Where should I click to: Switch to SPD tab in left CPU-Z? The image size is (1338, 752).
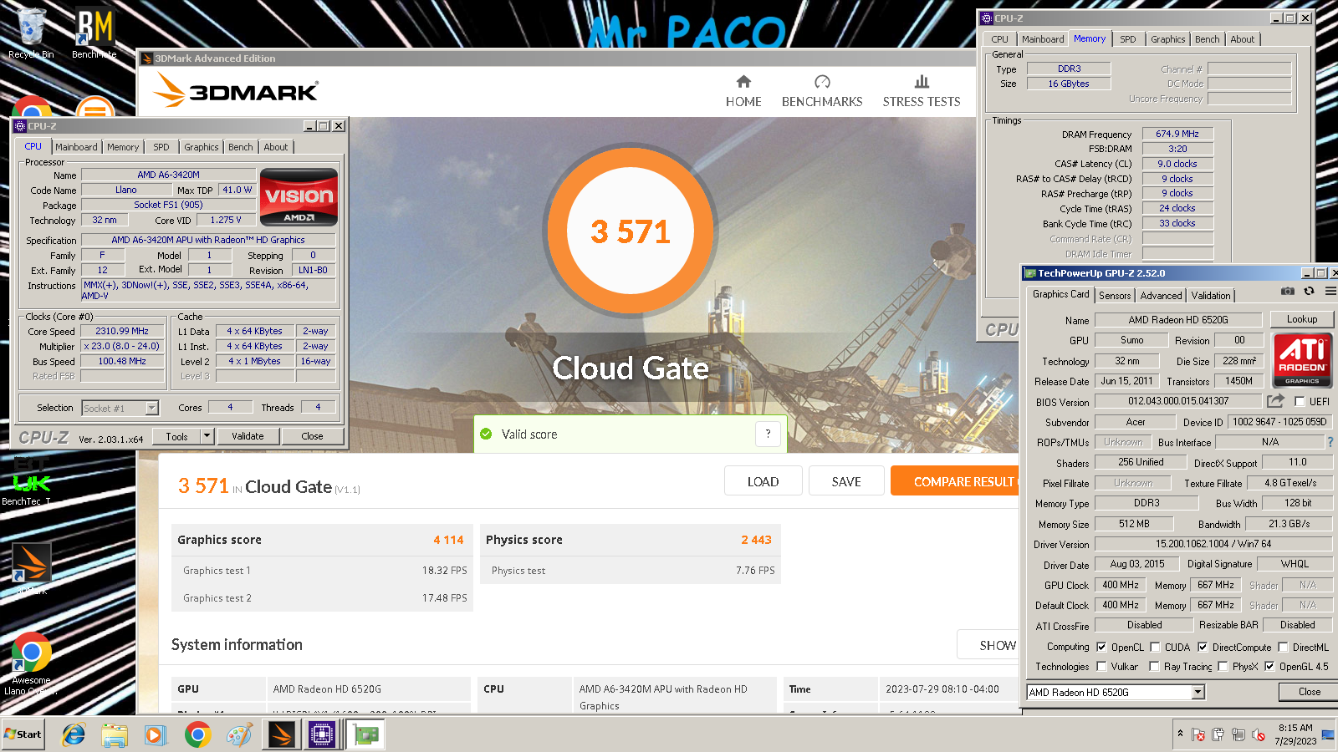coord(161,147)
